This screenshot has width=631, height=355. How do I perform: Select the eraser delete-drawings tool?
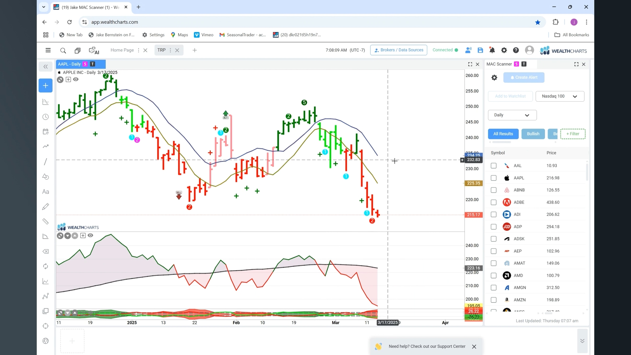(x=46, y=251)
